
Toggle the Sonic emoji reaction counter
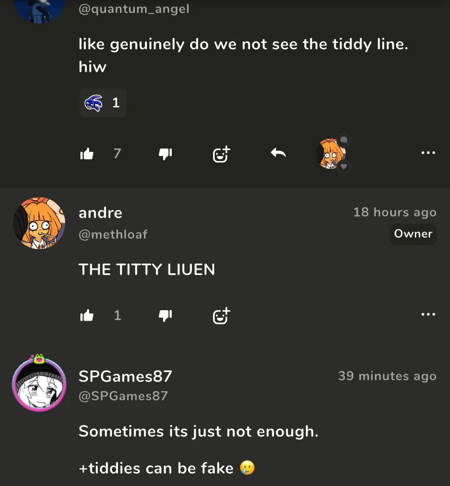click(103, 103)
